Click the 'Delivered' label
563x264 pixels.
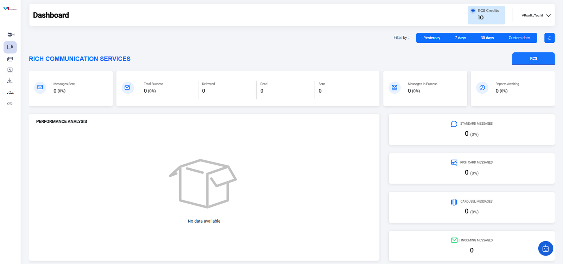click(x=208, y=84)
